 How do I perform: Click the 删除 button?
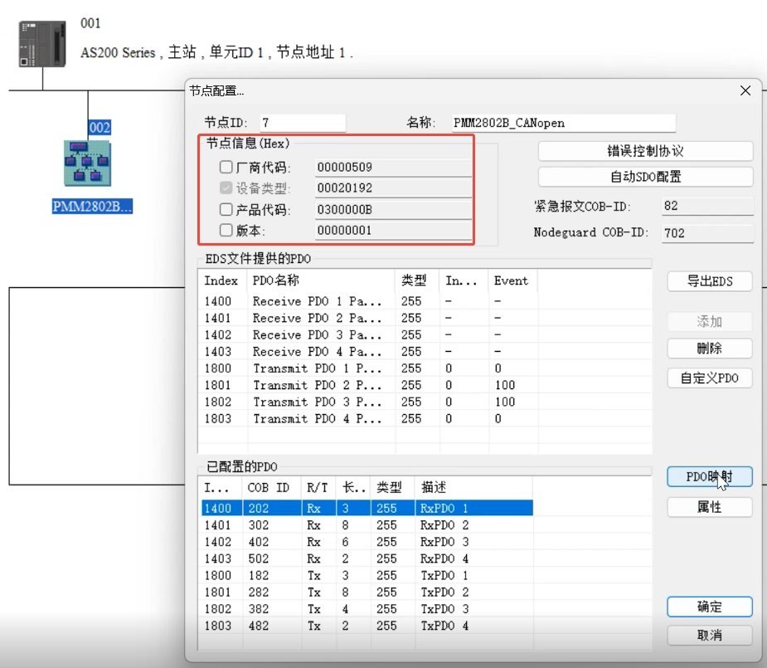[709, 349]
